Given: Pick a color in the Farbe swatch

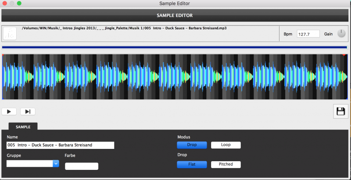Looking at the screenshot, I should point(82,166).
